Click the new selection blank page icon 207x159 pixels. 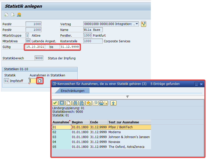point(69,103)
